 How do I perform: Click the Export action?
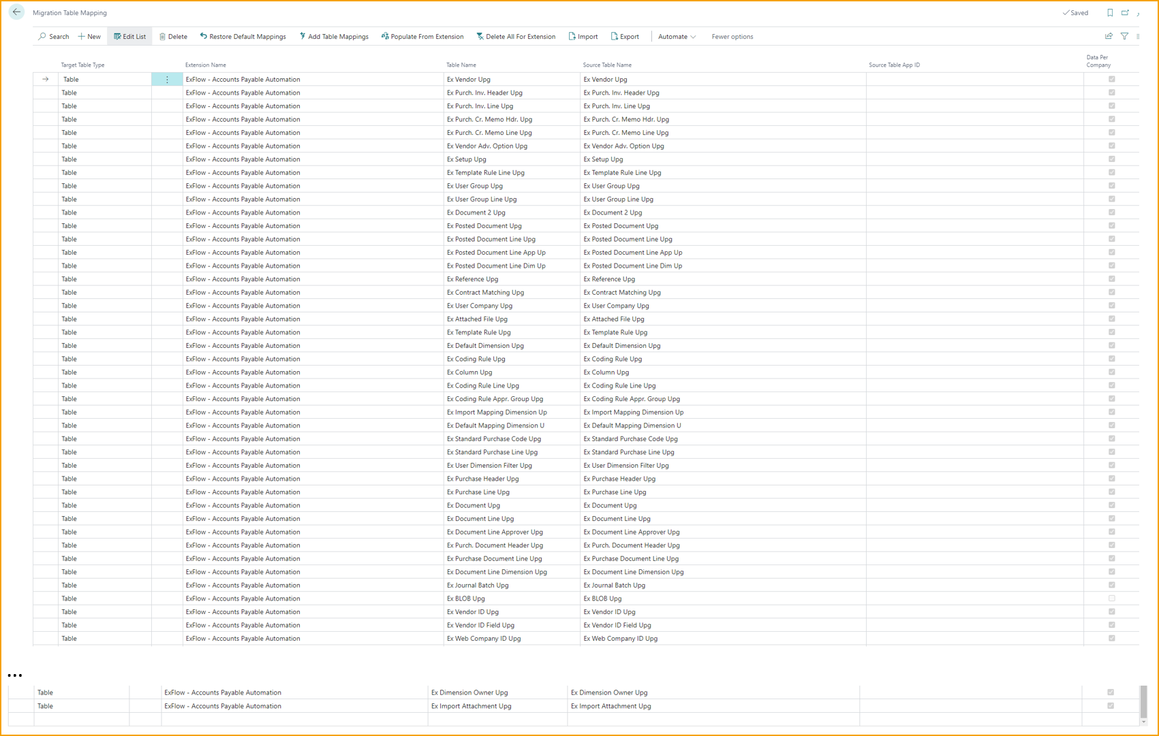[x=625, y=36]
